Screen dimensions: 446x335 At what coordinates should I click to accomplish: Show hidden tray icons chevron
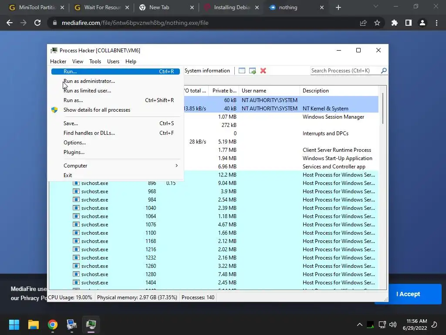[359, 325]
